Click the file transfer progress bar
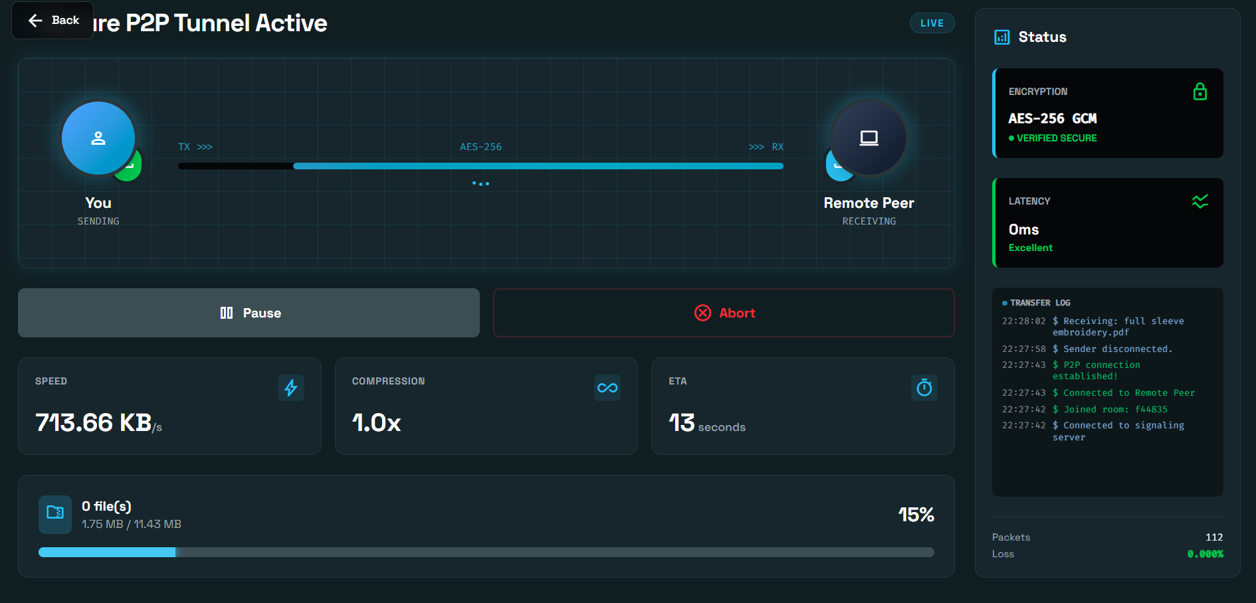Screen dimensions: 1256x603 (486, 553)
